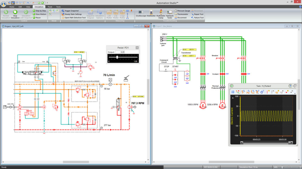This screenshot has height=169, width=302.
Task: Expand the plotter toolbar overflow arrow
Action: (x=295, y=93)
